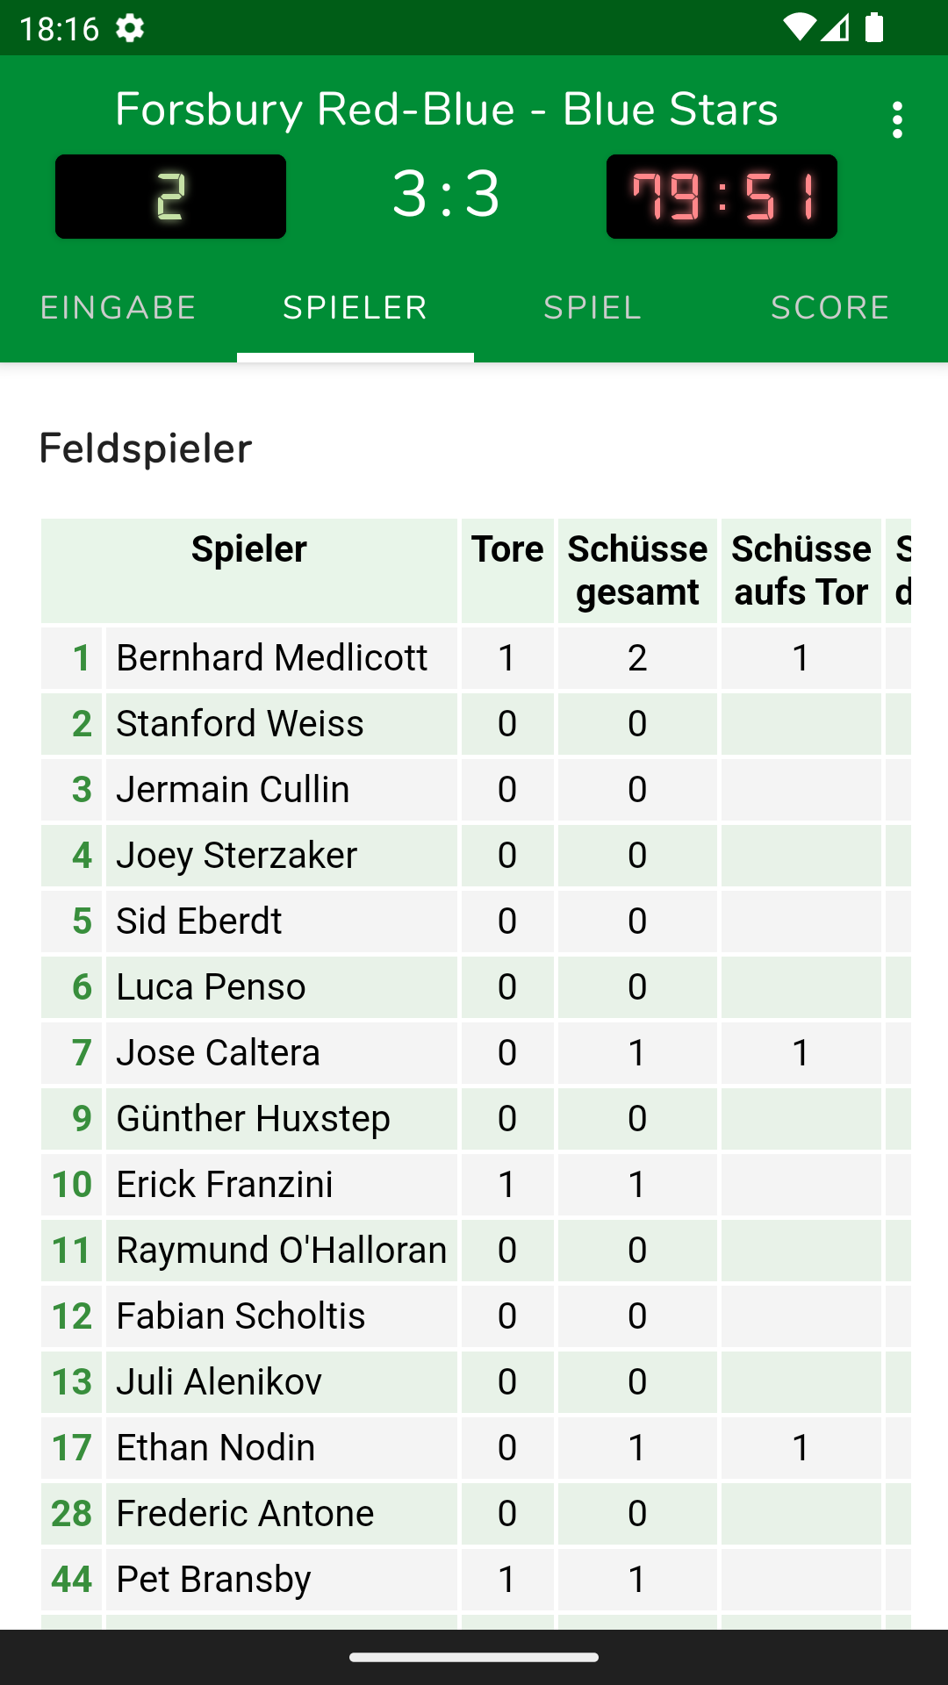Tap Pet Bransby player row
Viewport: 948px width, 1685px height.
click(x=213, y=1580)
